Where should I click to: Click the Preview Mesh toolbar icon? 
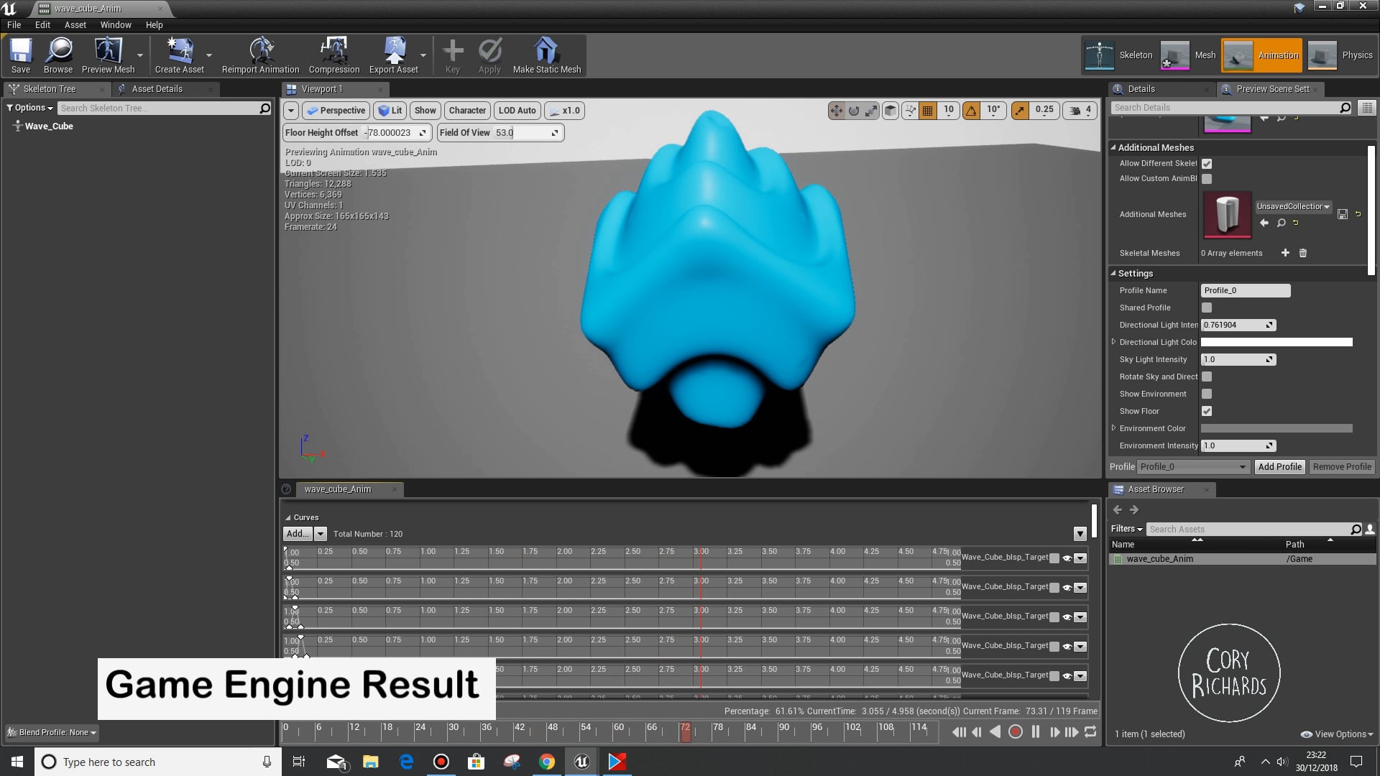pyautogui.click(x=109, y=55)
